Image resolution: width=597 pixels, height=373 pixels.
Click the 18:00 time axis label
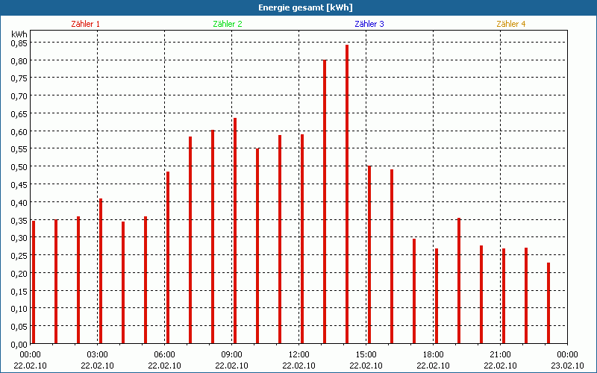pos(433,355)
